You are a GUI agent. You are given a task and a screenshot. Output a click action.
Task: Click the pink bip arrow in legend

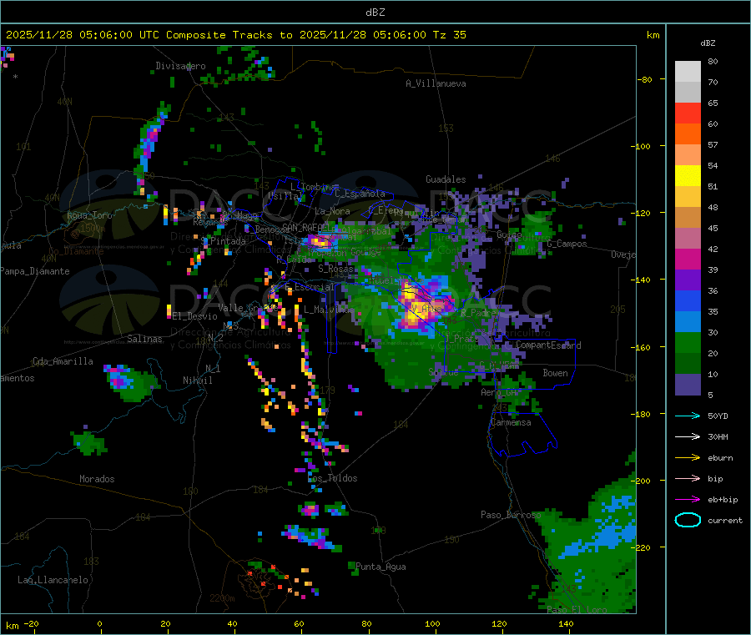(x=688, y=478)
